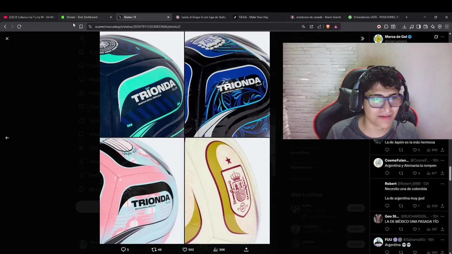Toggle the browser sidebar panel
452x254 pixels.
click(x=418, y=26)
